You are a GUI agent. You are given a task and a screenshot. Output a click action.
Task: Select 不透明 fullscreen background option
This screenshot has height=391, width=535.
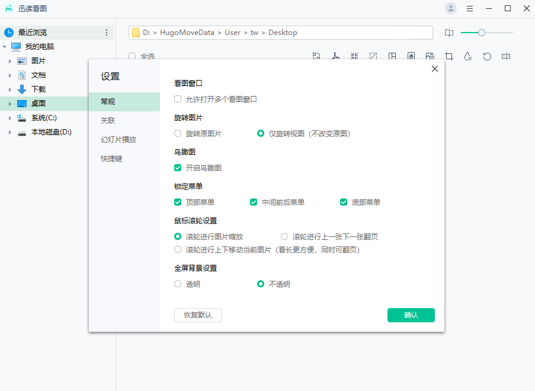(x=261, y=284)
